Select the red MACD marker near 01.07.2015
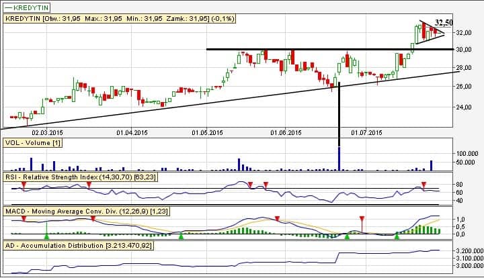484x278 pixels. 362,219
